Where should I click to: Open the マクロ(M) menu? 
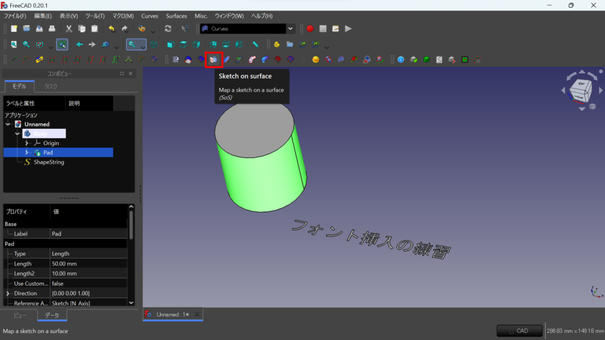[123, 16]
